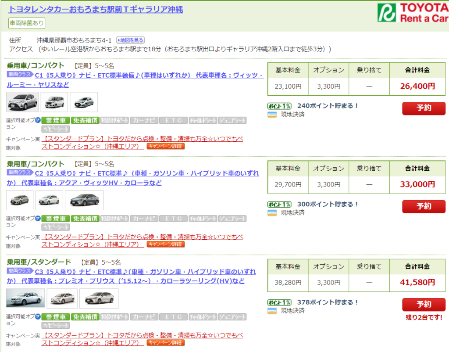Open C2 plan スタンダードプラン campaign link

click(143, 241)
